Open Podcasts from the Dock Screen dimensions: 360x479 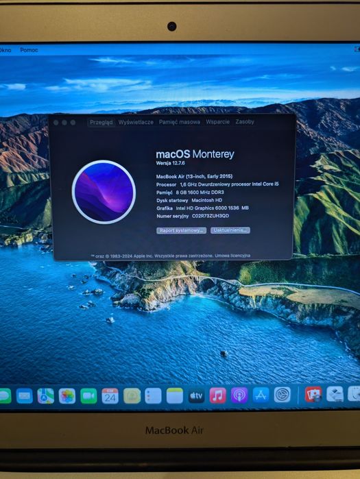click(239, 395)
